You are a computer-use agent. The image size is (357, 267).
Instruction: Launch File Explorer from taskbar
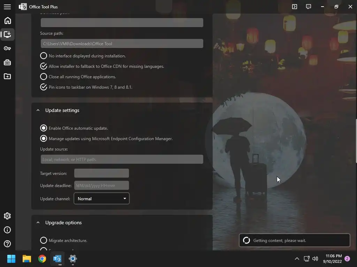click(x=26, y=259)
